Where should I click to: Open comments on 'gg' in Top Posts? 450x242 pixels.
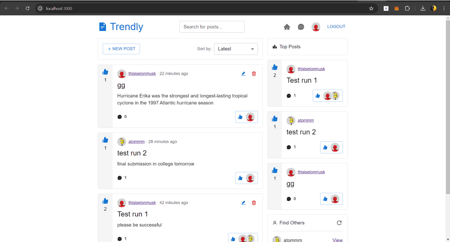289,199
